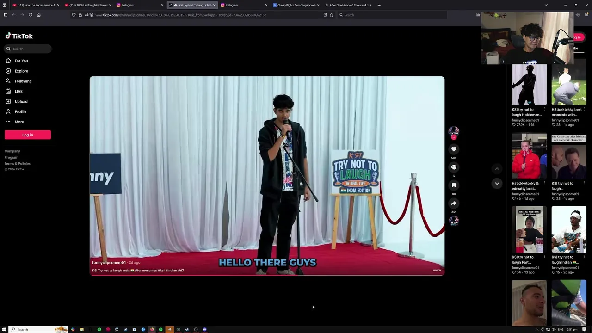This screenshot has width=592, height=333.
Task: Open the sound disc icon below the share button
Action: tap(454, 221)
